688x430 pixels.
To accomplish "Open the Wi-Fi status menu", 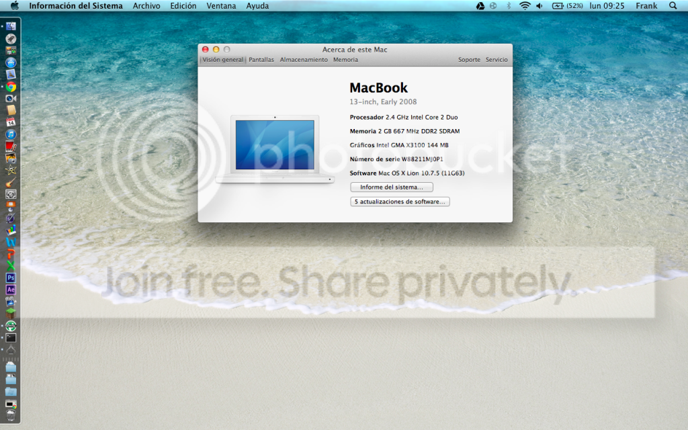I will (523, 6).
